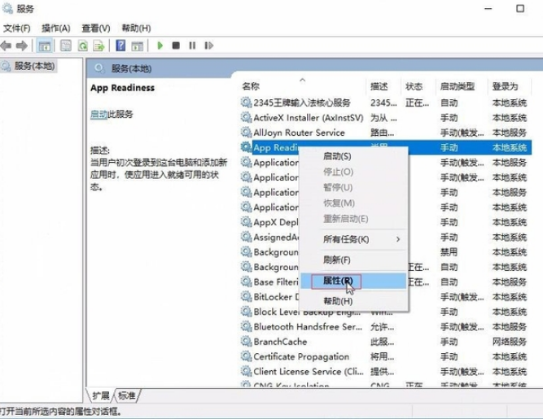Sort by the 启动类型 column header
Screen dimensions: 543x419
[458, 86]
